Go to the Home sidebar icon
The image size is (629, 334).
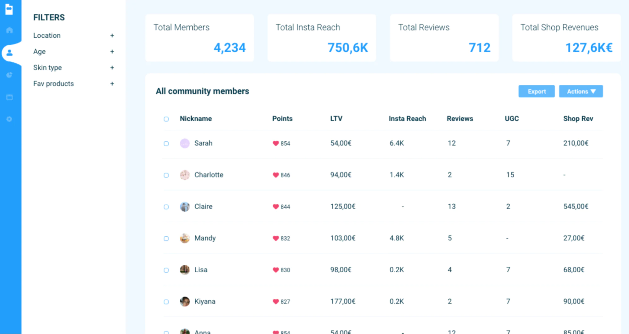[x=9, y=30]
